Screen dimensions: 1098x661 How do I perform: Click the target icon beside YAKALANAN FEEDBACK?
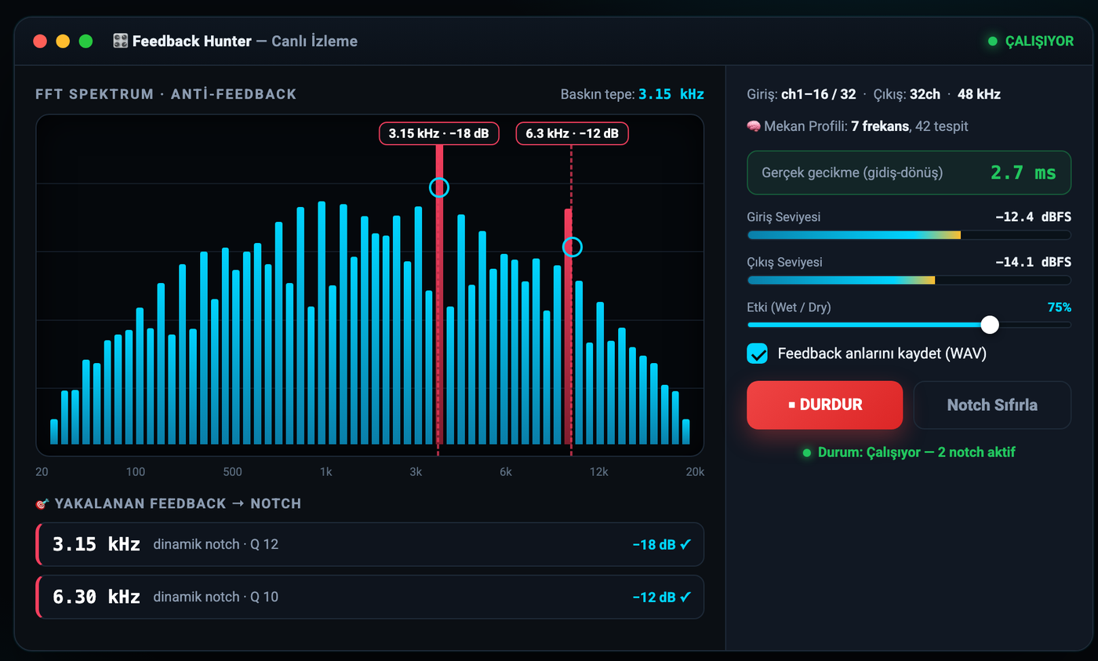coord(42,503)
